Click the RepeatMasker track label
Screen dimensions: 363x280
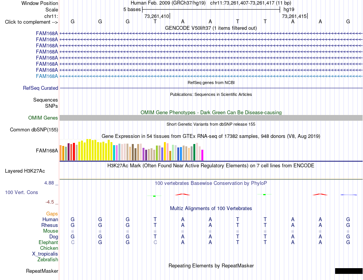[x=42, y=271]
